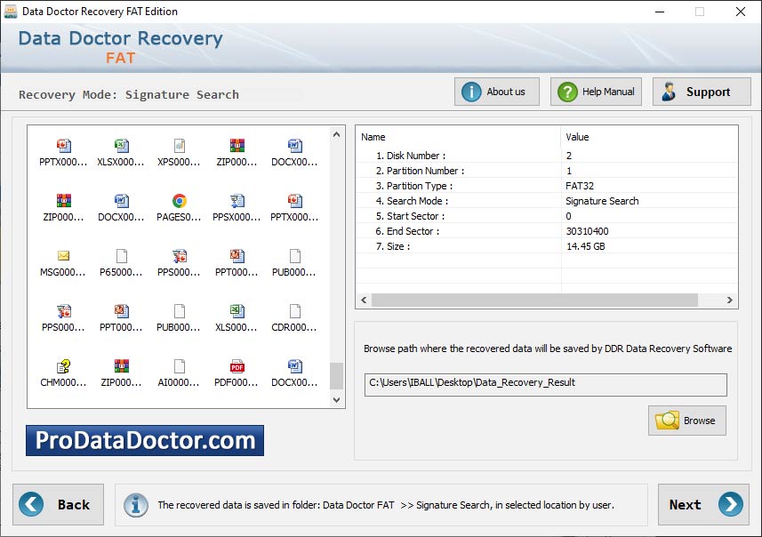Click the file list vertical scrollbar down arrow
The height and width of the screenshot is (537, 762).
click(x=336, y=397)
